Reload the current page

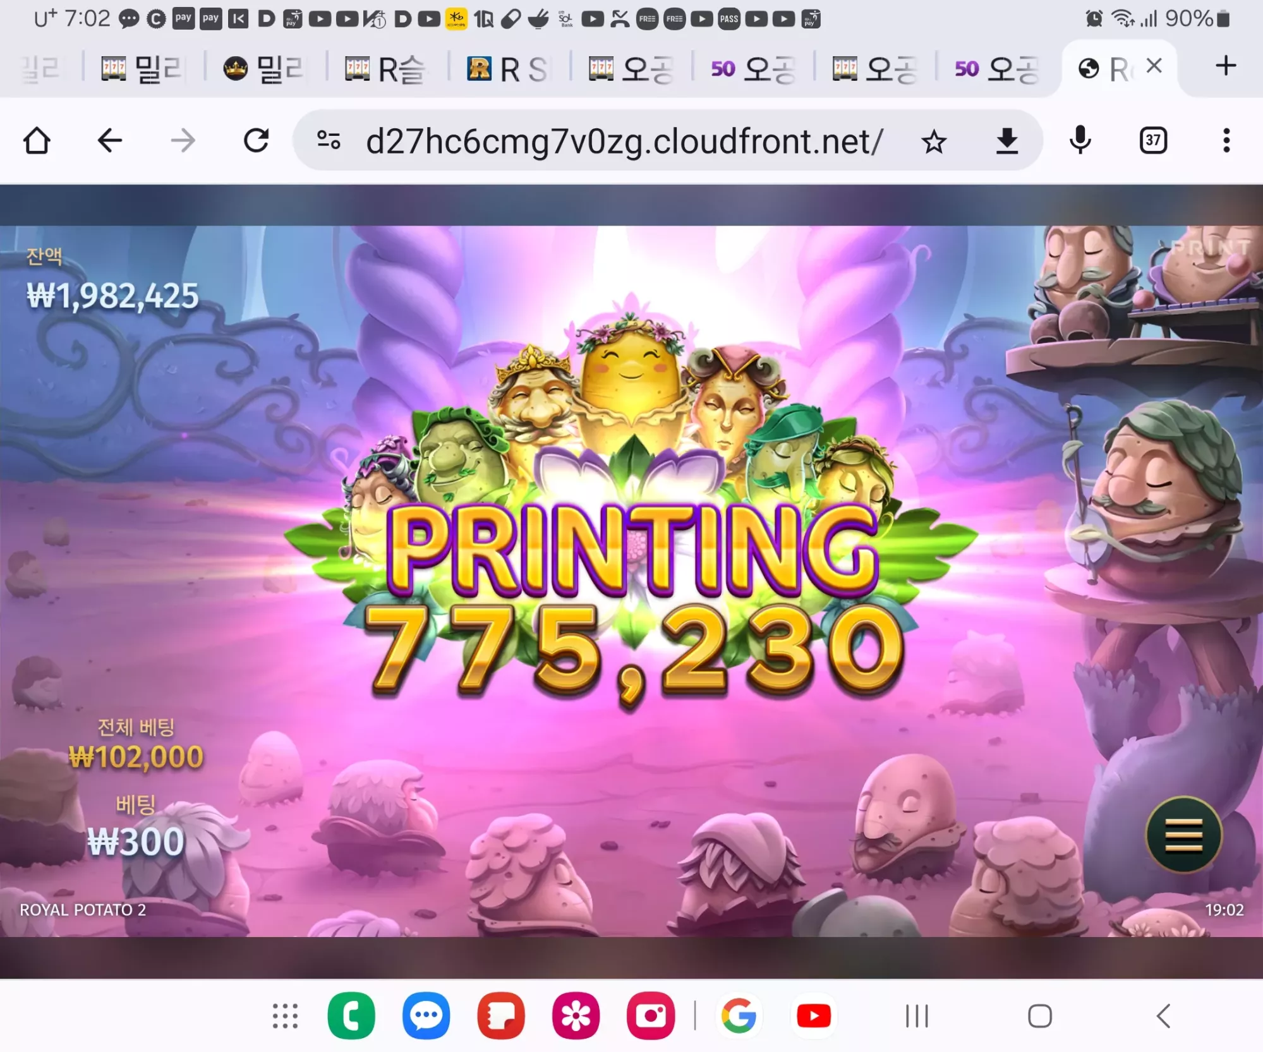[257, 140]
